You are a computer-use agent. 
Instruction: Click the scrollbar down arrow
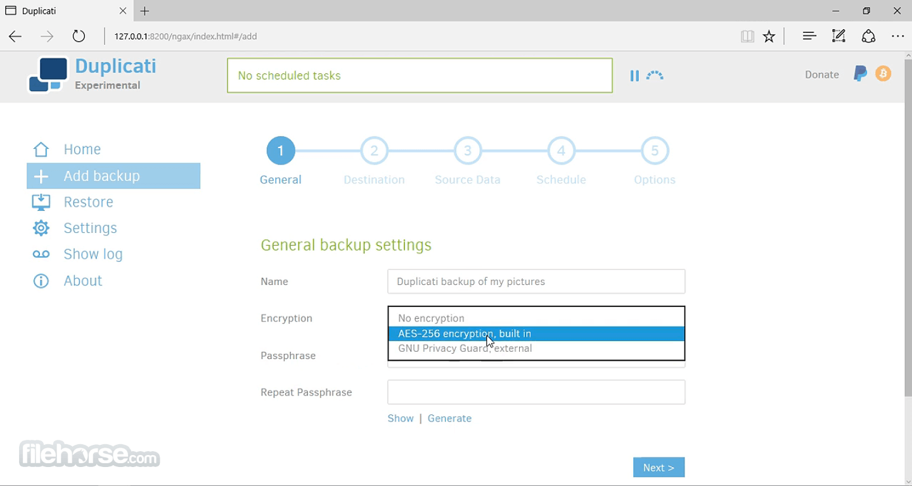(908, 480)
